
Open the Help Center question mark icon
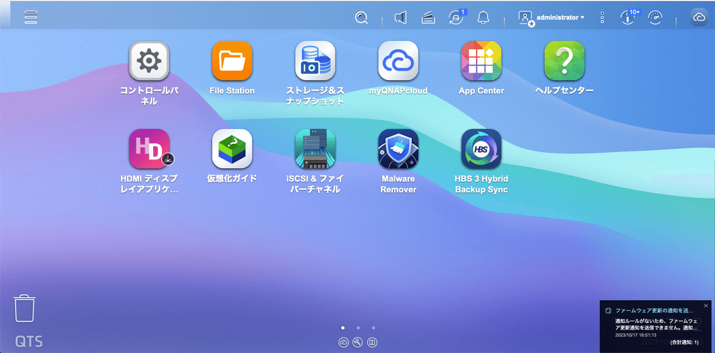tap(564, 61)
